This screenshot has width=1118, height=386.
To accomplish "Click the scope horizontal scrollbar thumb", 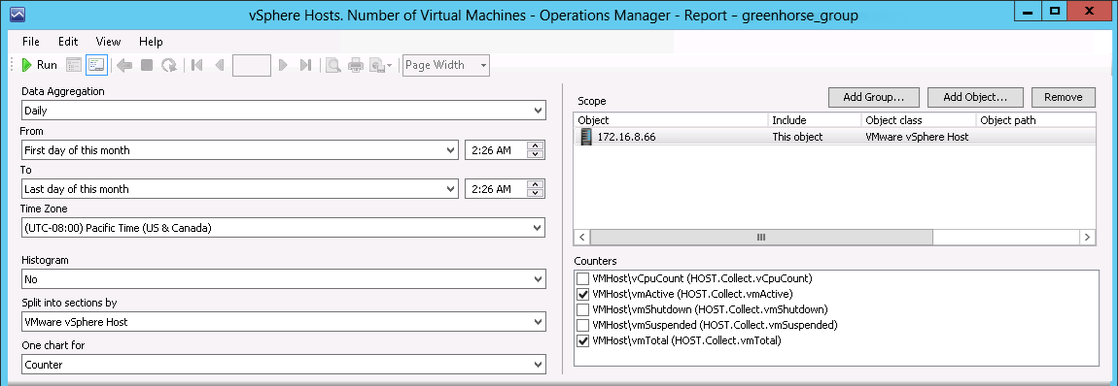I will click(761, 237).
